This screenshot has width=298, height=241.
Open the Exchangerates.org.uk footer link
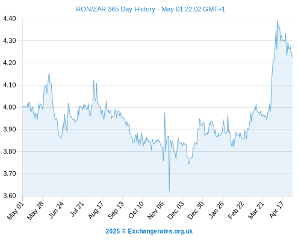(149, 231)
